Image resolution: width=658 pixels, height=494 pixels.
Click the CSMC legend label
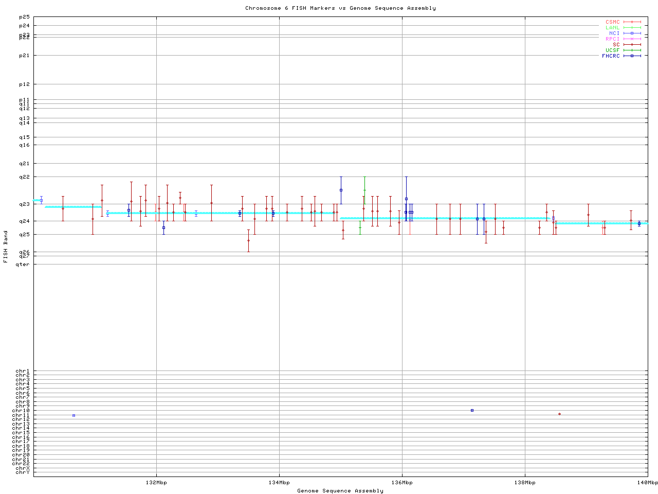tap(612, 22)
